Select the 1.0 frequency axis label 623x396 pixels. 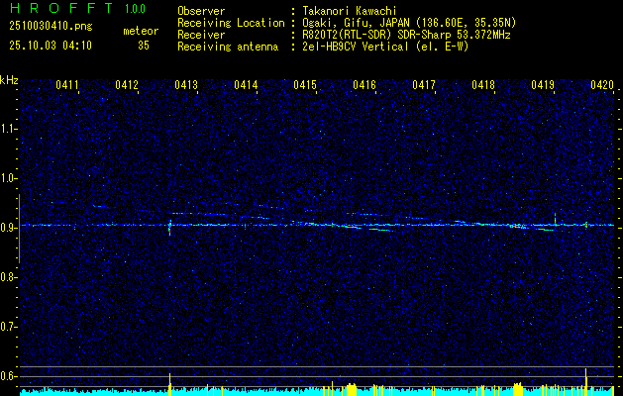click(x=9, y=177)
